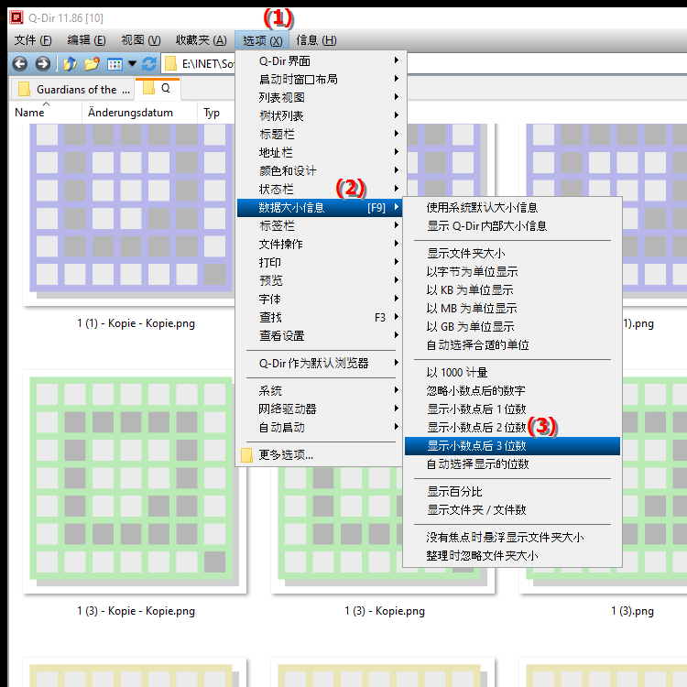This screenshot has height=687, width=687.
Task: Expand the 标签栏 submenu
Action: (321, 225)
